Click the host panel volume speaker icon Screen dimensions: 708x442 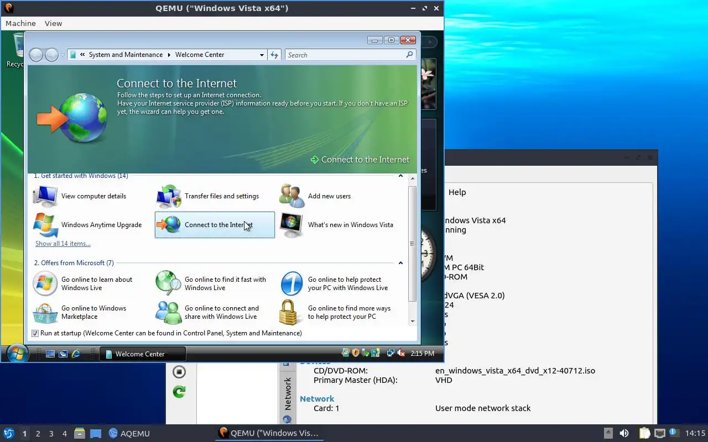pos(624,433)
